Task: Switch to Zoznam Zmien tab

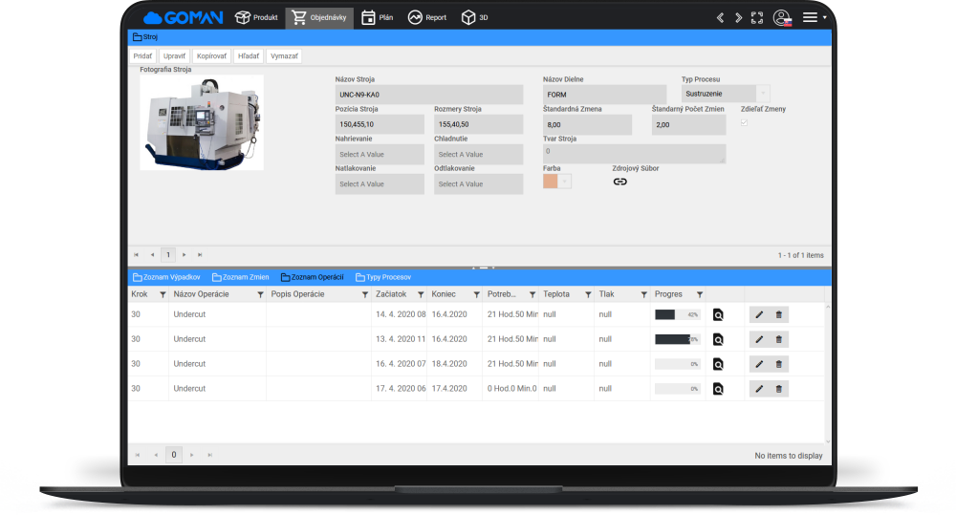Action: (240, 277)
